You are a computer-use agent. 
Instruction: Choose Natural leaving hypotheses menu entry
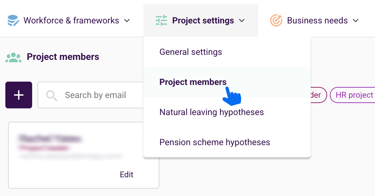[x=212, y=112]
